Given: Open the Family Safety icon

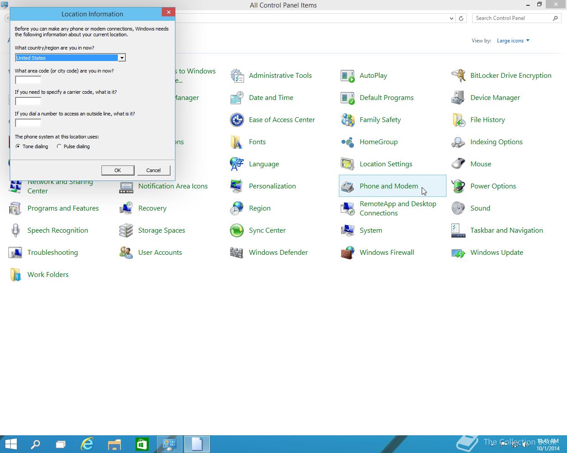Looking at the screenshot, I should click(x=348, y=120).
